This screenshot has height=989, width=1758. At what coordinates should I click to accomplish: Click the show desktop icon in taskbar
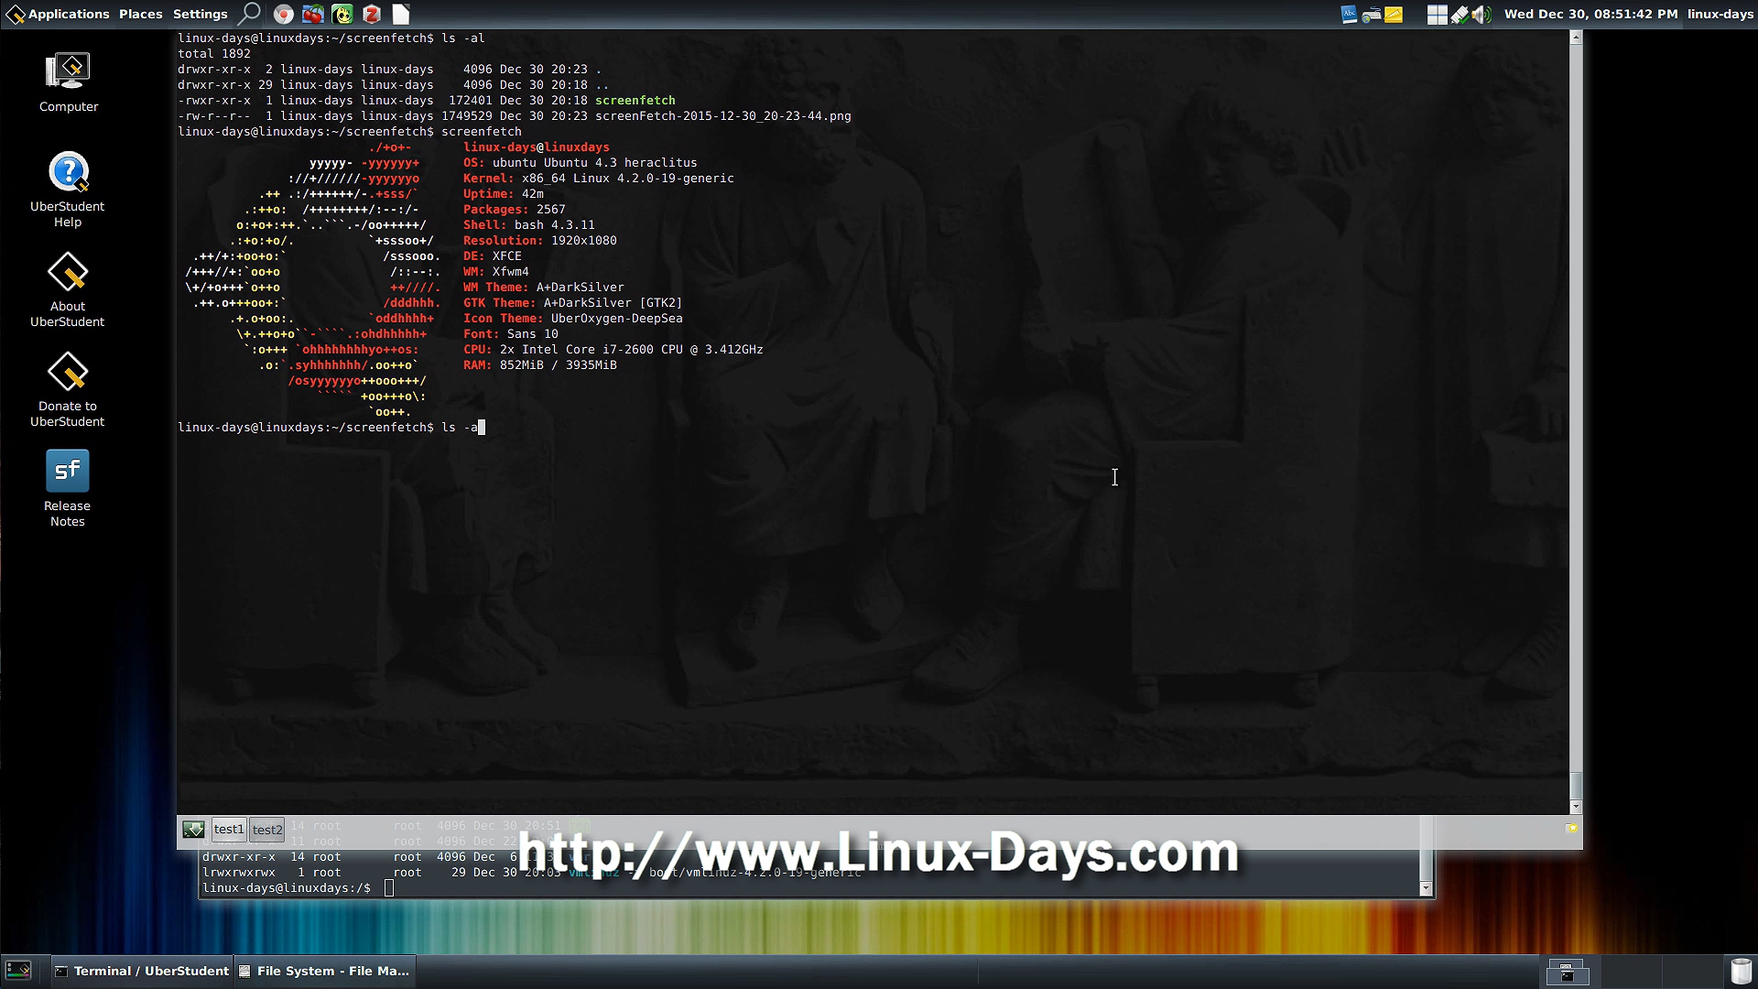18,971
